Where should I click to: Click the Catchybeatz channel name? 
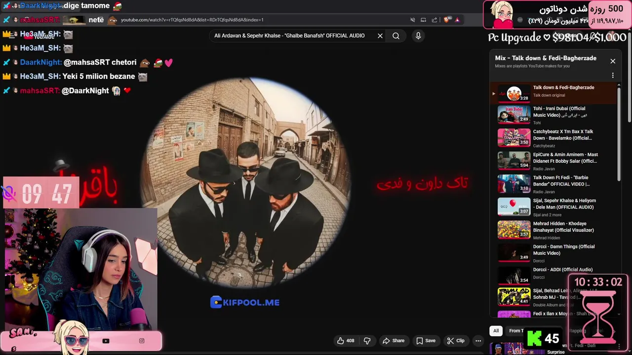544,146
